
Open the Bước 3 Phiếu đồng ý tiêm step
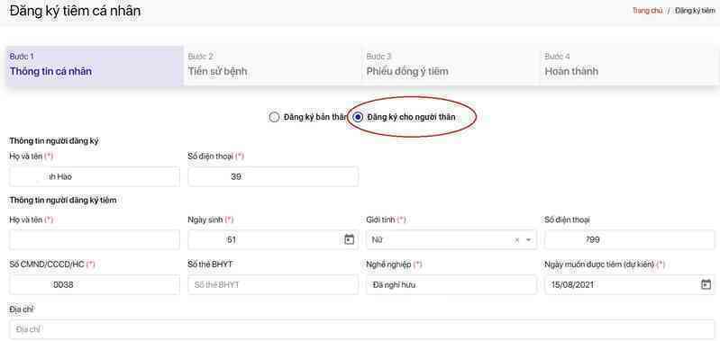pyautogui.click(x=451, y=65)
